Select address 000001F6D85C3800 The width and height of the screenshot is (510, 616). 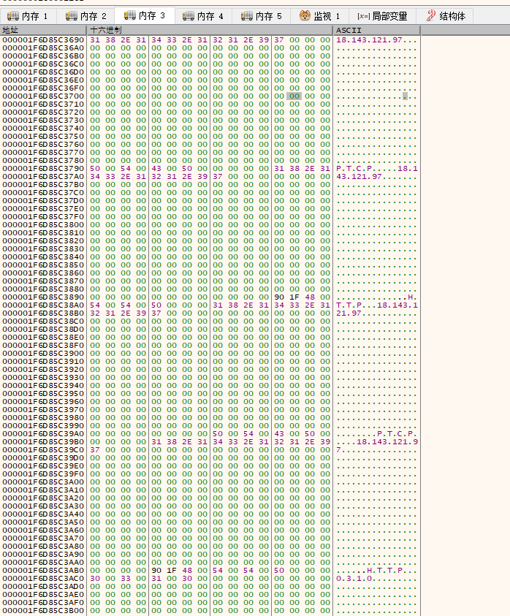[x=43, y=225]
